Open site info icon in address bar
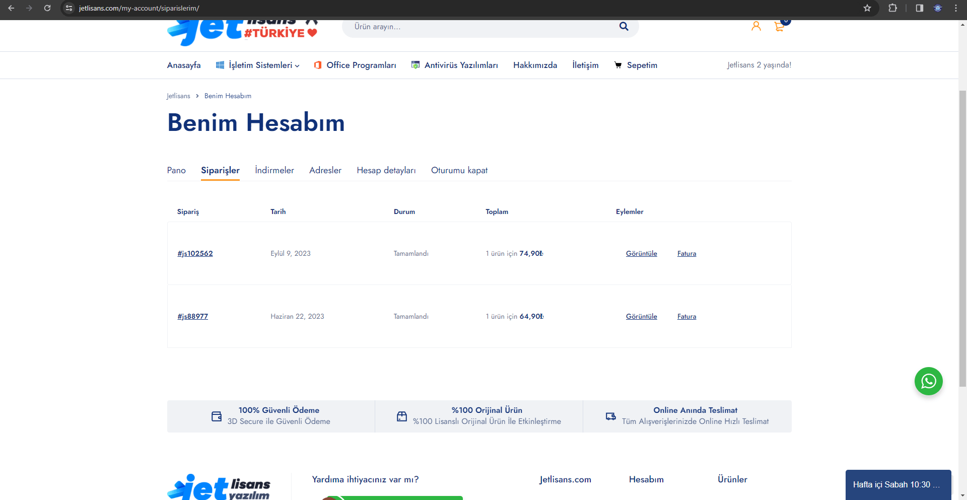This screenshot has width=967, height=500. click(69, 8)
